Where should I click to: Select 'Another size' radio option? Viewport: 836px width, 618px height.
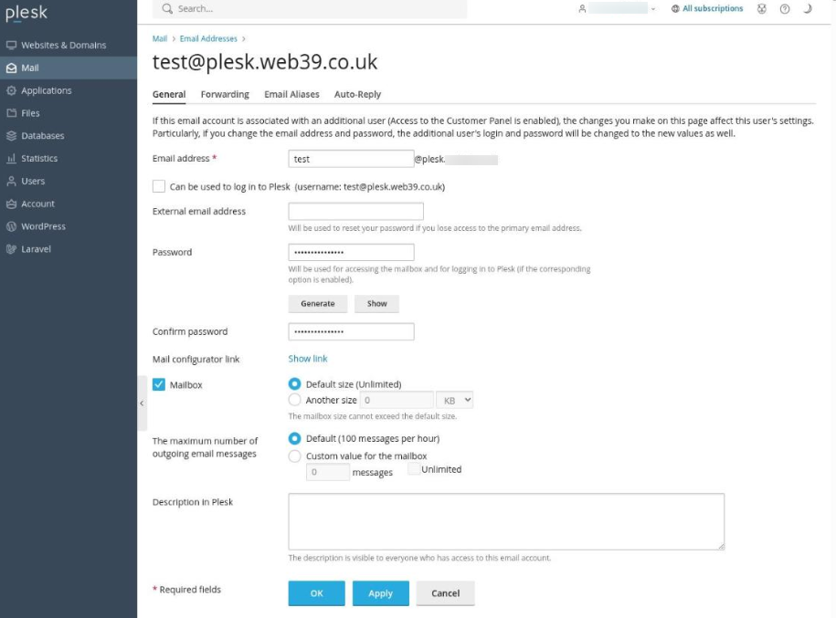tap(294, 400)
